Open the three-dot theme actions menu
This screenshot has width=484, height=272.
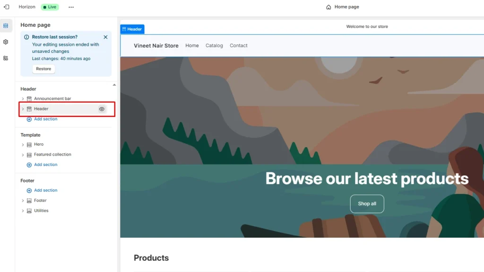point(71,7)
